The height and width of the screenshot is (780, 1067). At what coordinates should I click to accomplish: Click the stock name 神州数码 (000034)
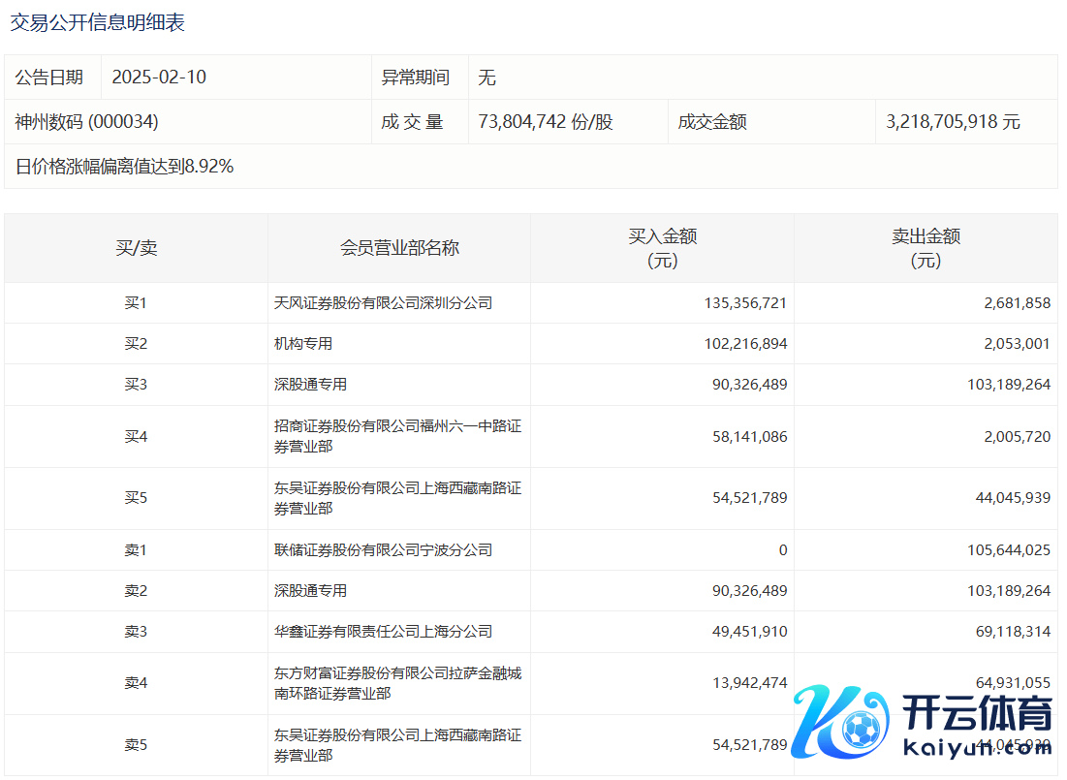(87, 122)
